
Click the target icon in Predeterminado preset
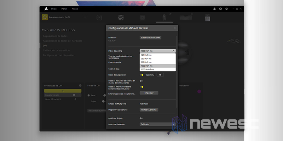click(x=74, y=95)
